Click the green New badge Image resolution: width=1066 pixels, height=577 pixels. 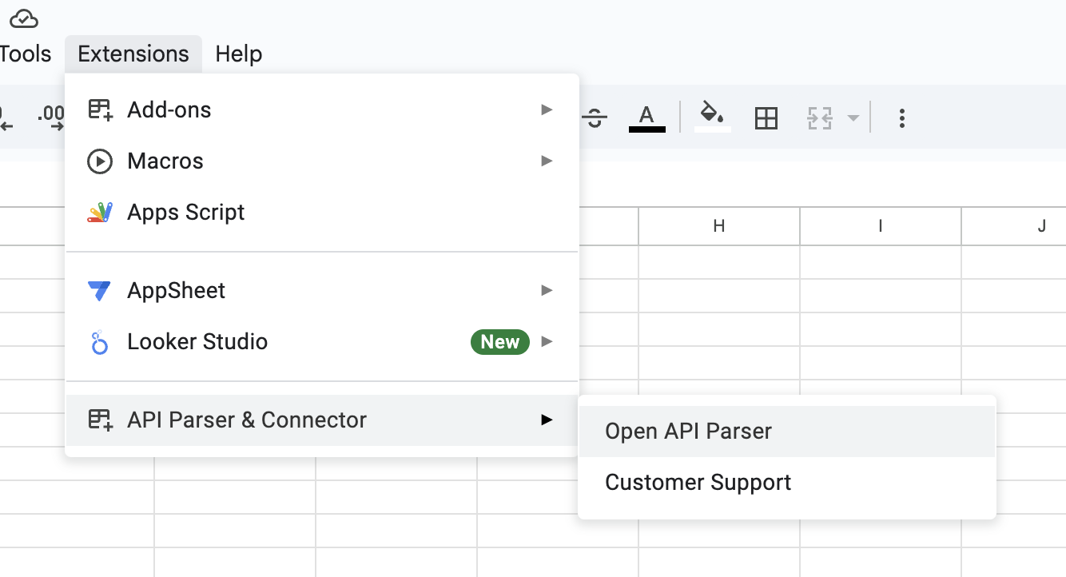(500, 342)
